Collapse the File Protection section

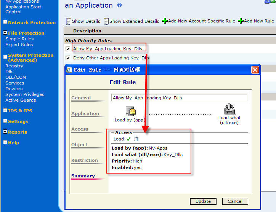[5, 32]
